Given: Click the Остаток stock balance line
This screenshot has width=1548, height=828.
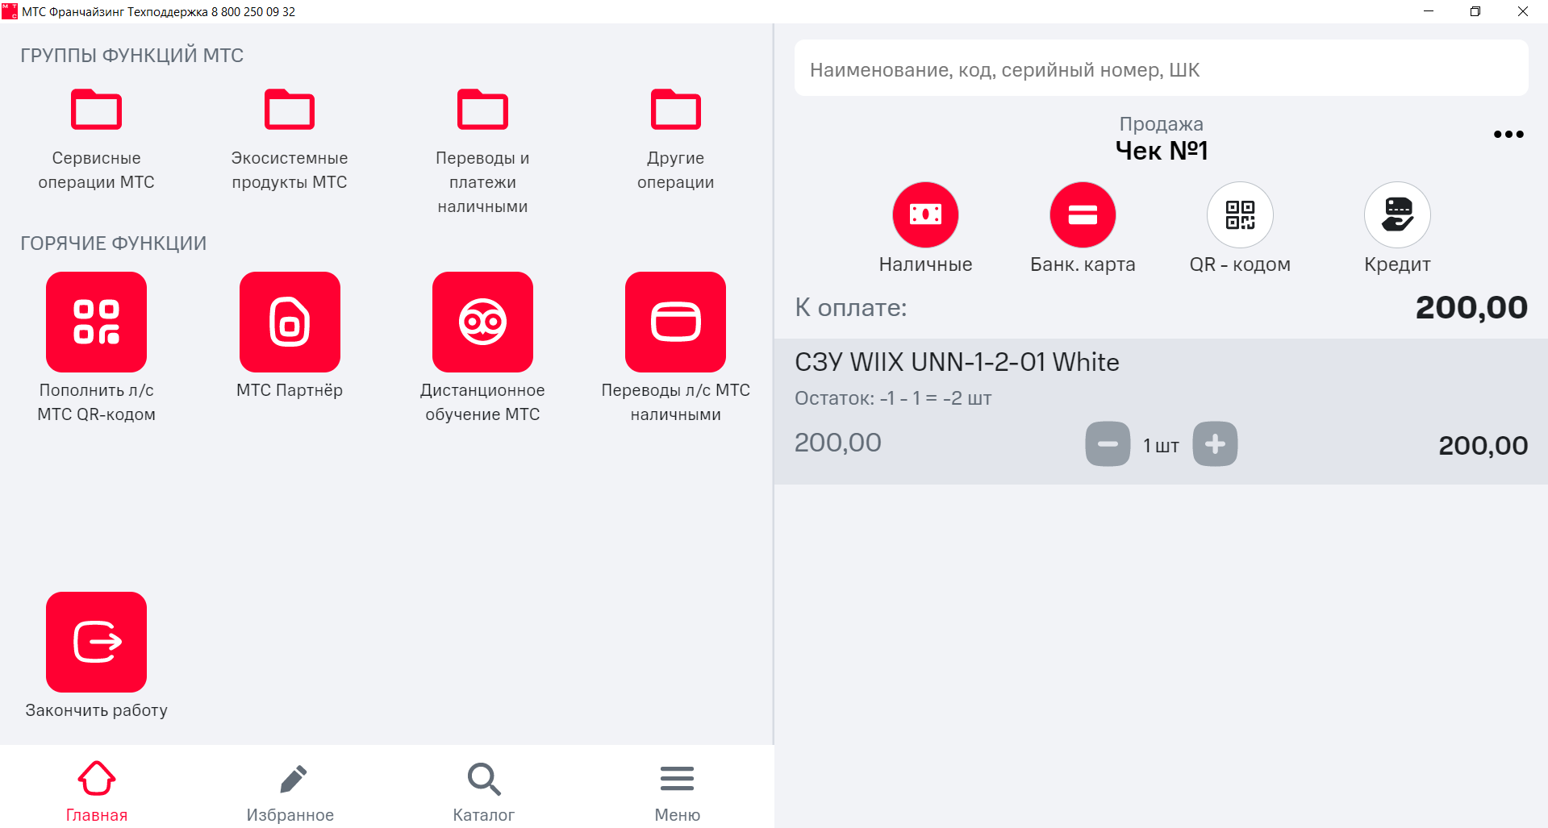Looking at the screenshot, I should point(893,398).
